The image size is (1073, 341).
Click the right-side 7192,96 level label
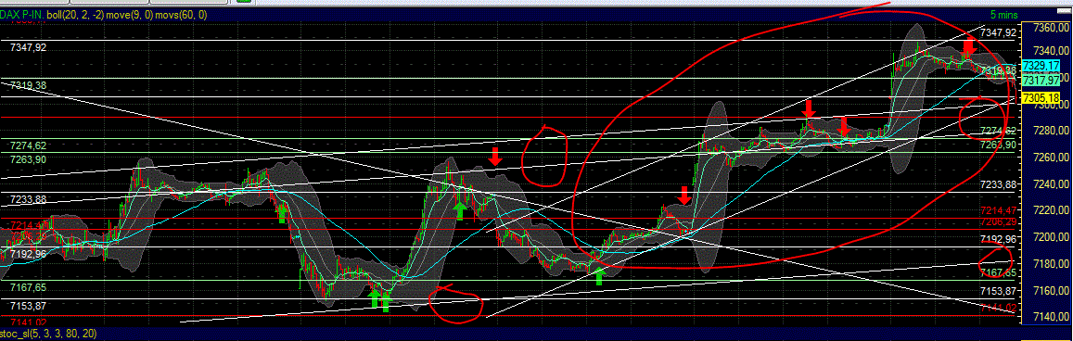[x=999, y=239]
